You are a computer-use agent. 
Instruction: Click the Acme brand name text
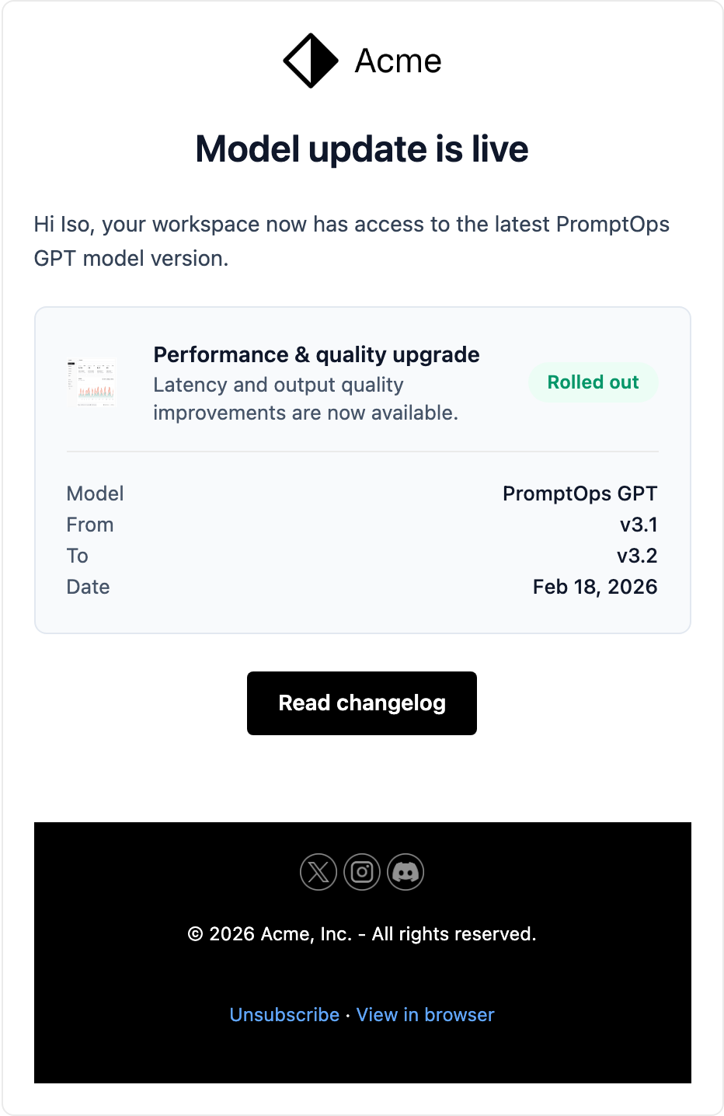(x=398, y=61)
